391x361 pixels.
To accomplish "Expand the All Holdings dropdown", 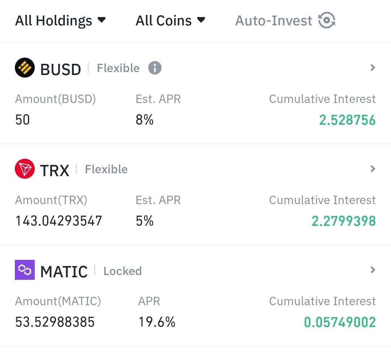I will click(x=60, y=20).
